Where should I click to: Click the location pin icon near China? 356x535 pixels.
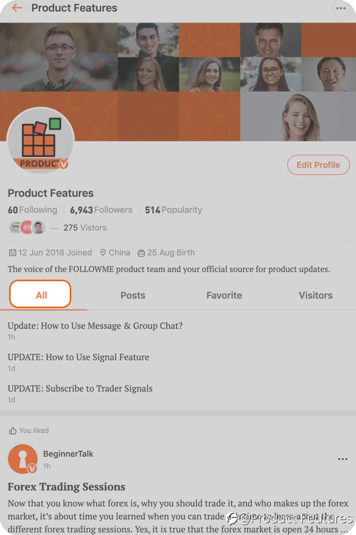pyautogui.click(x=103, y=252)
